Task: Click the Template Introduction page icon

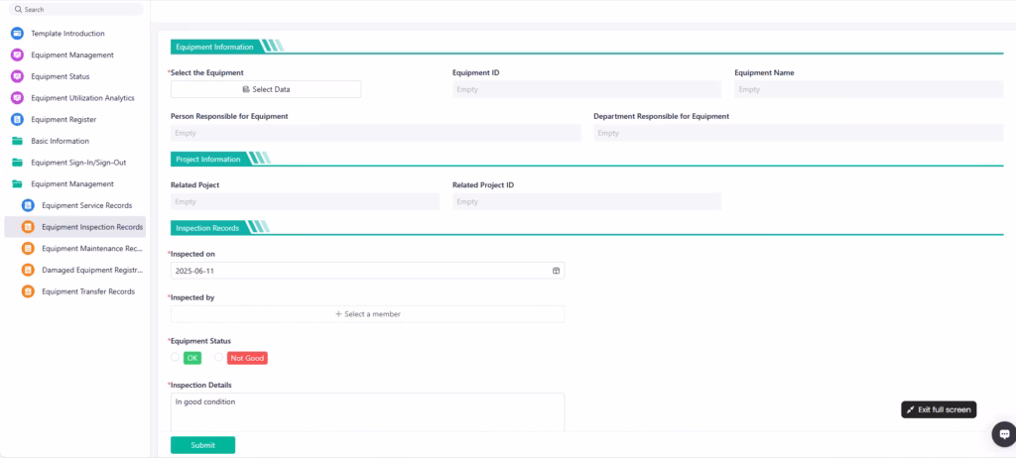Action: coord(17,34)
